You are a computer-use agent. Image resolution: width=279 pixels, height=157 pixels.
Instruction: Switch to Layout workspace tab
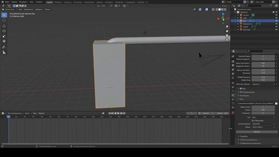tap(49, 2)
